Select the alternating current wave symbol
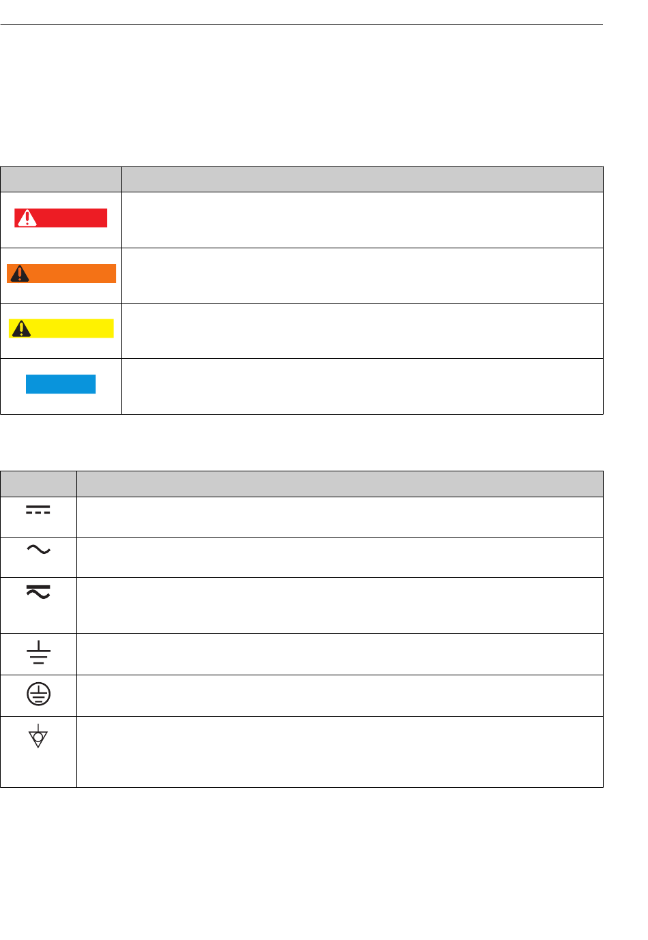Screen dimensions: 648x940 point(38,550)
